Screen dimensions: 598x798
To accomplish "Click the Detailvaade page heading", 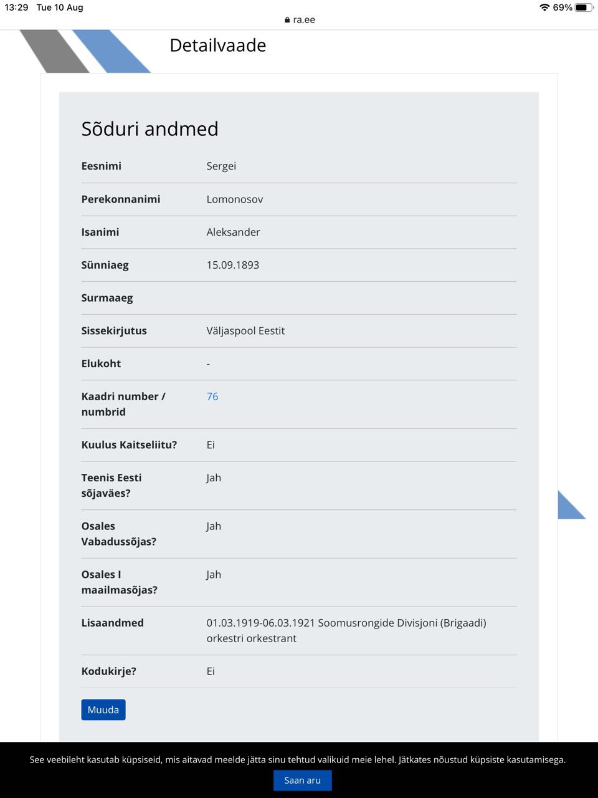I will 218,46.
